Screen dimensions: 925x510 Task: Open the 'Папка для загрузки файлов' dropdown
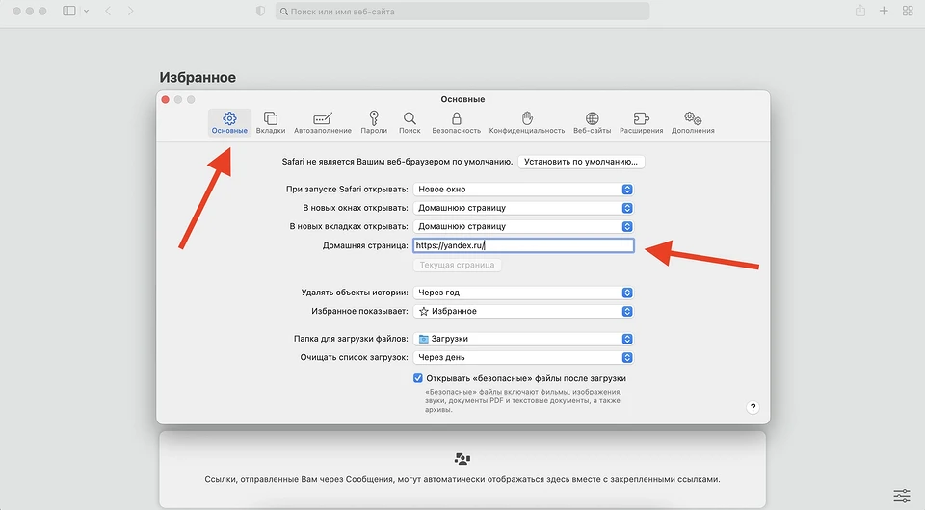(x=523, y=339)
